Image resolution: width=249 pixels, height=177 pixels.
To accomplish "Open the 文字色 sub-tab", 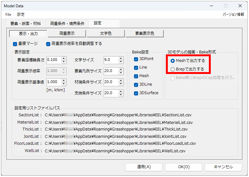I will pos(106,34).
